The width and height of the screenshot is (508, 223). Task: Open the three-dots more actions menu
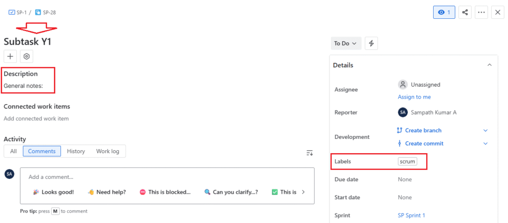(x=481, y=12)
